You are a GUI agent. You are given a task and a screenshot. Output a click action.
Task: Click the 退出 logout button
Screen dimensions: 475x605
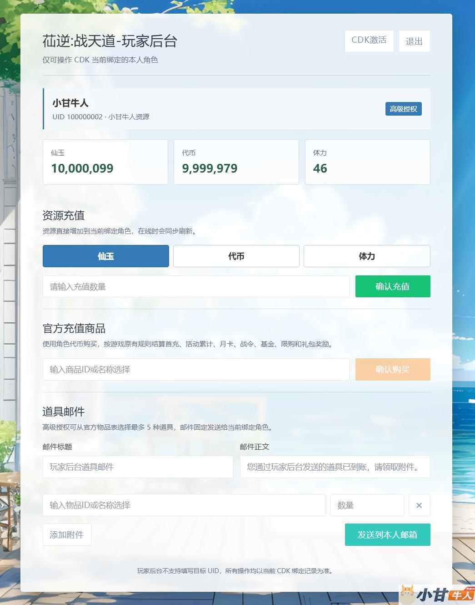point(414,41)
